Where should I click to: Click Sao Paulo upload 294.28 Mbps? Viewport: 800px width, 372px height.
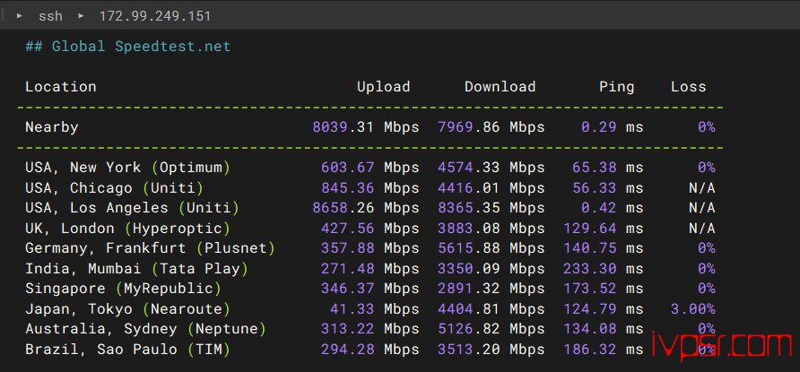[370, 350]
